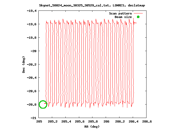The width and height of the screenshot is (173, 129).
Task: Click the 286.6 x-axis tick label
Action: pos(147,121)
